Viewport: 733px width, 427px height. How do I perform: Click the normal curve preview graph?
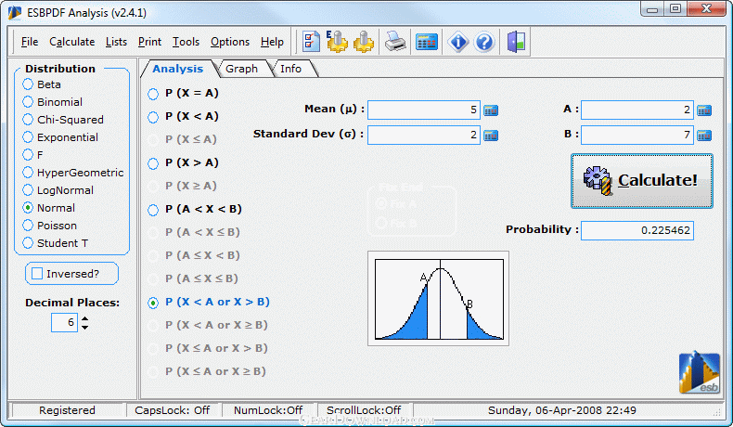coord(439,299)
